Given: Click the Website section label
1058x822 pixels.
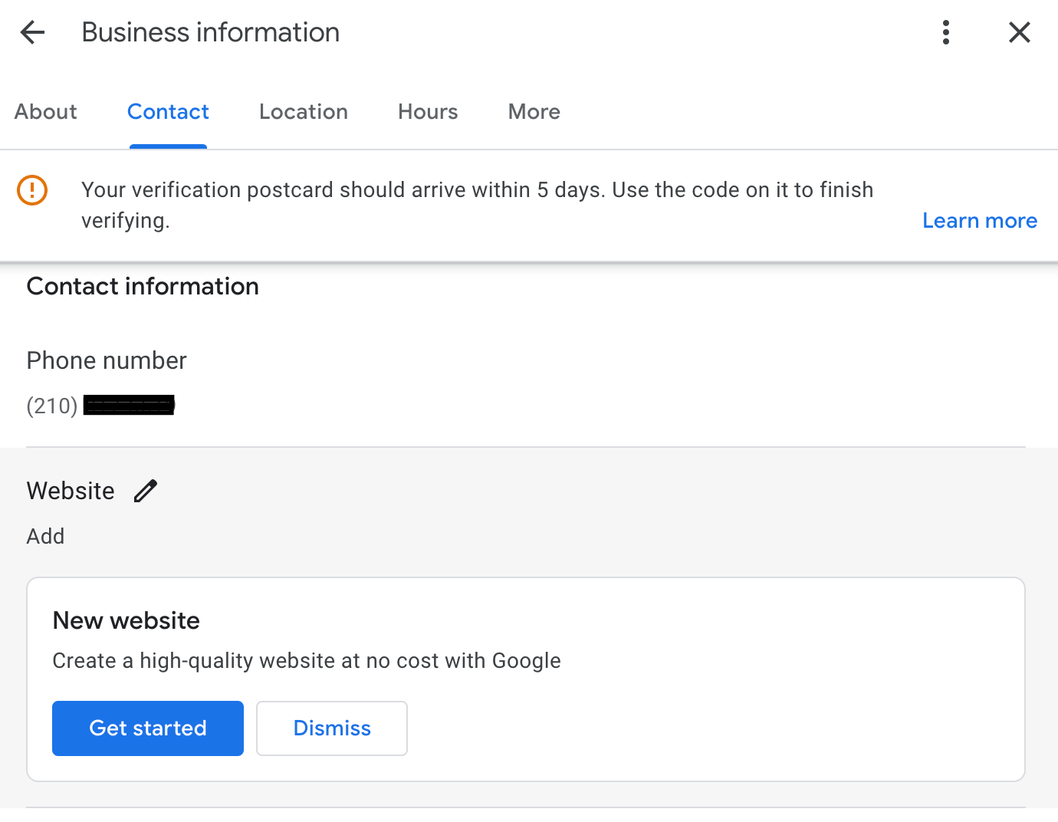Looking at the screenshot, I should (71, 491).
